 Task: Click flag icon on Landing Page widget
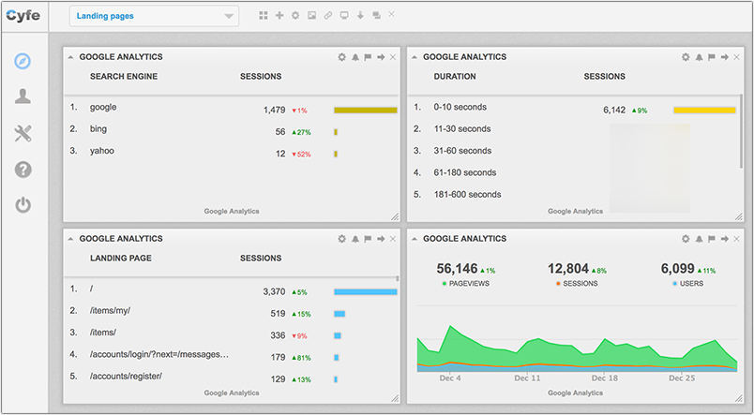(368, 239)
